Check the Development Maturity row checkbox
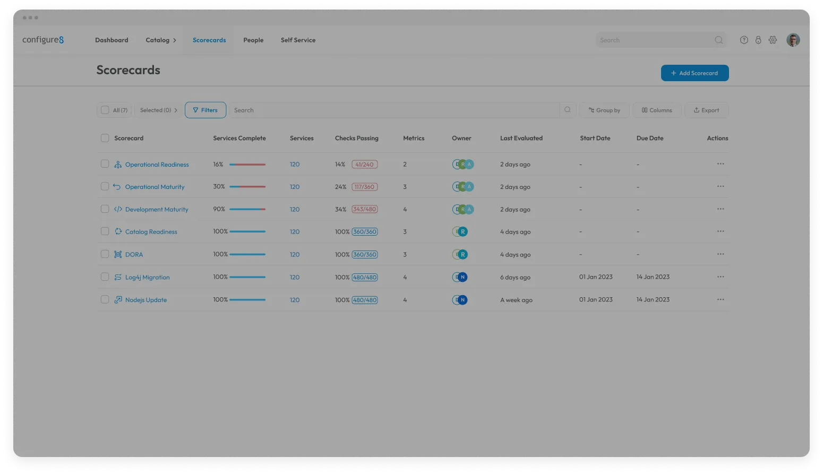This screenshot has height=474, width=823. click(105, 209)
